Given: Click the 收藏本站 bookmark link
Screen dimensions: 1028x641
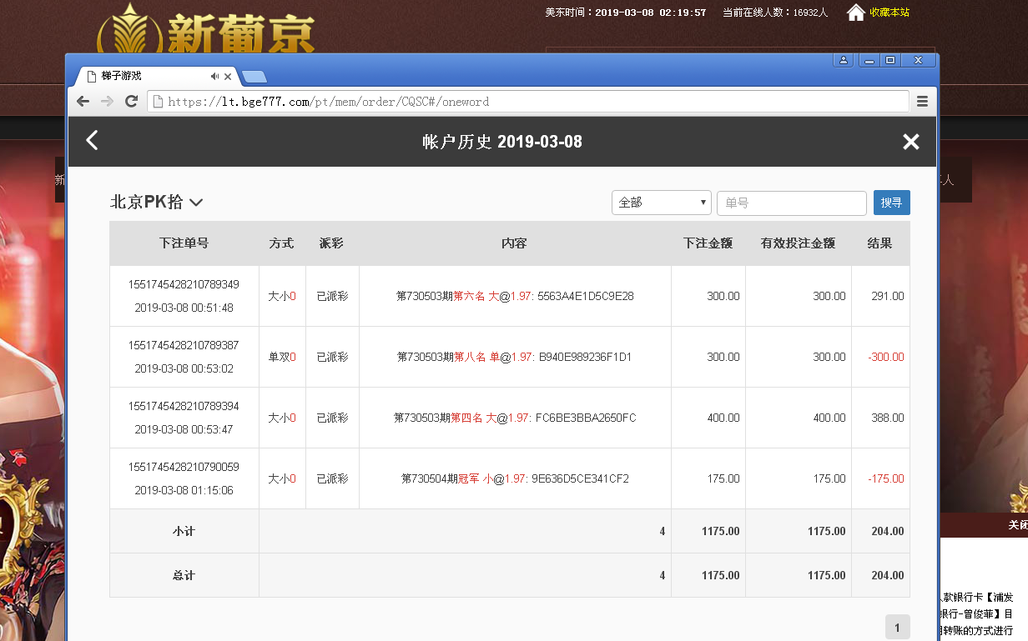Looking at the screenshot, I should (889, 13).
